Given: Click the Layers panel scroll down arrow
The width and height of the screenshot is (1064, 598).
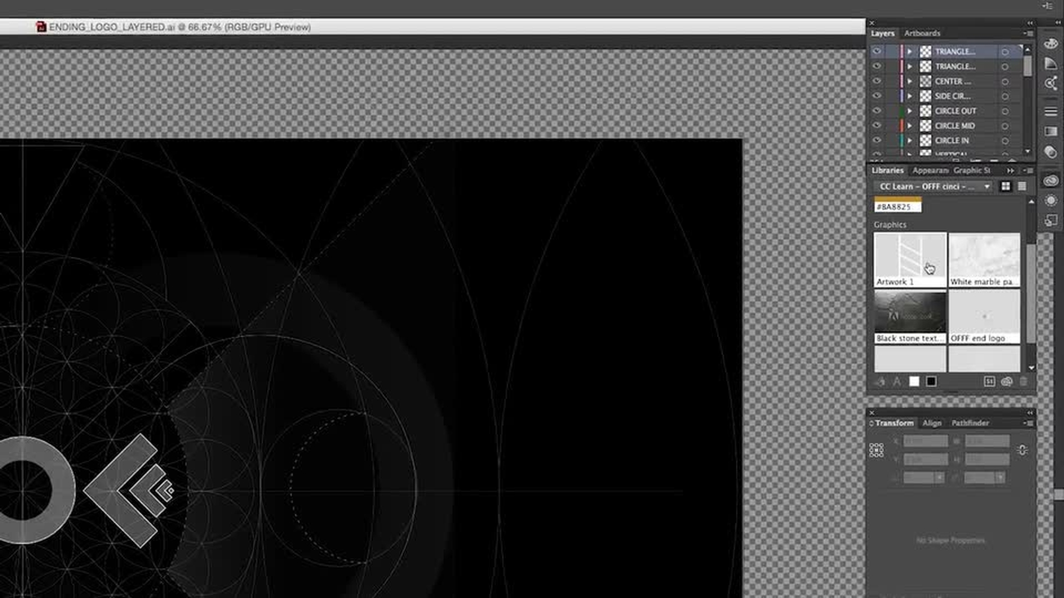Looking at the screenshot, I should (1028, 151).
